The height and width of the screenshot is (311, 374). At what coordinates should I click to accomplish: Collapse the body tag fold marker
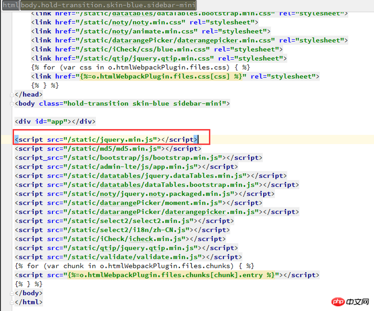tap(12, 104)
